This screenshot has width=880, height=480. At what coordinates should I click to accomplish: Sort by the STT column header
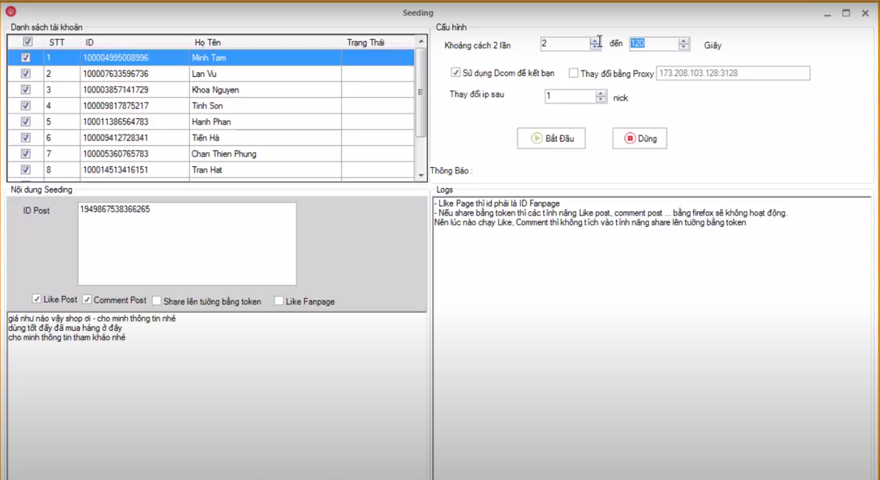coord(62,42)
